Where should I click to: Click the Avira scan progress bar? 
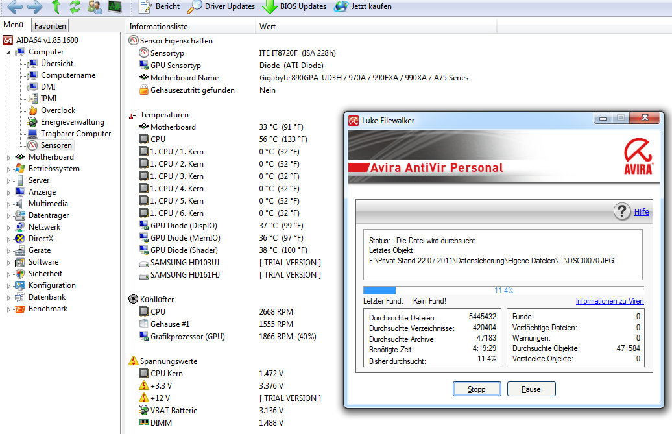pyautogui.click(x=503, y=290)
